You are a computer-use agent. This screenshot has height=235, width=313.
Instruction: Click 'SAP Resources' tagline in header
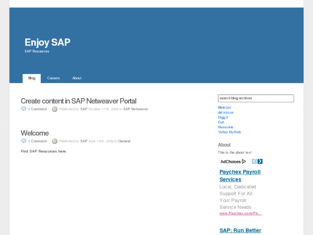click(37, 51)
